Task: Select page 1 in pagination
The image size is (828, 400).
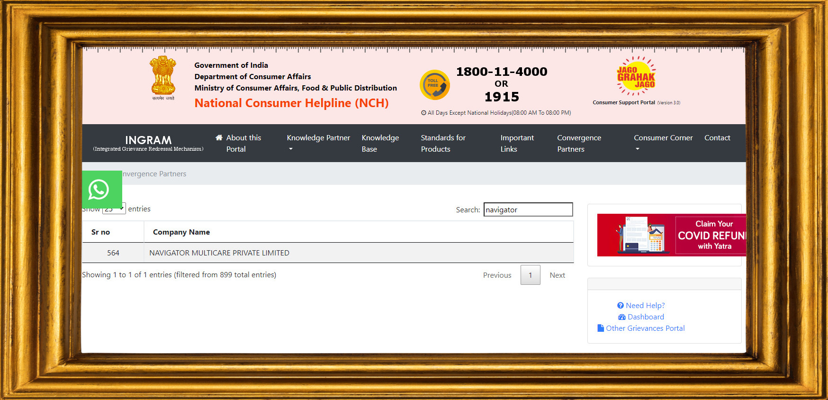Action: click(530, 275)
